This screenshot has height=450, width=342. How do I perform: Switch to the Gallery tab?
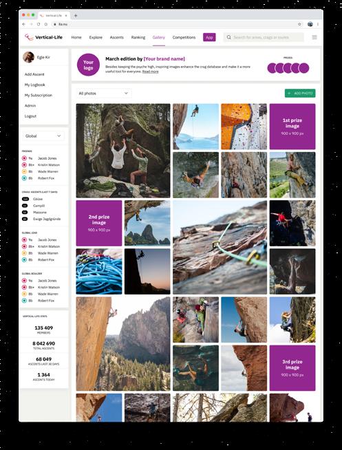tap(159, 37)
